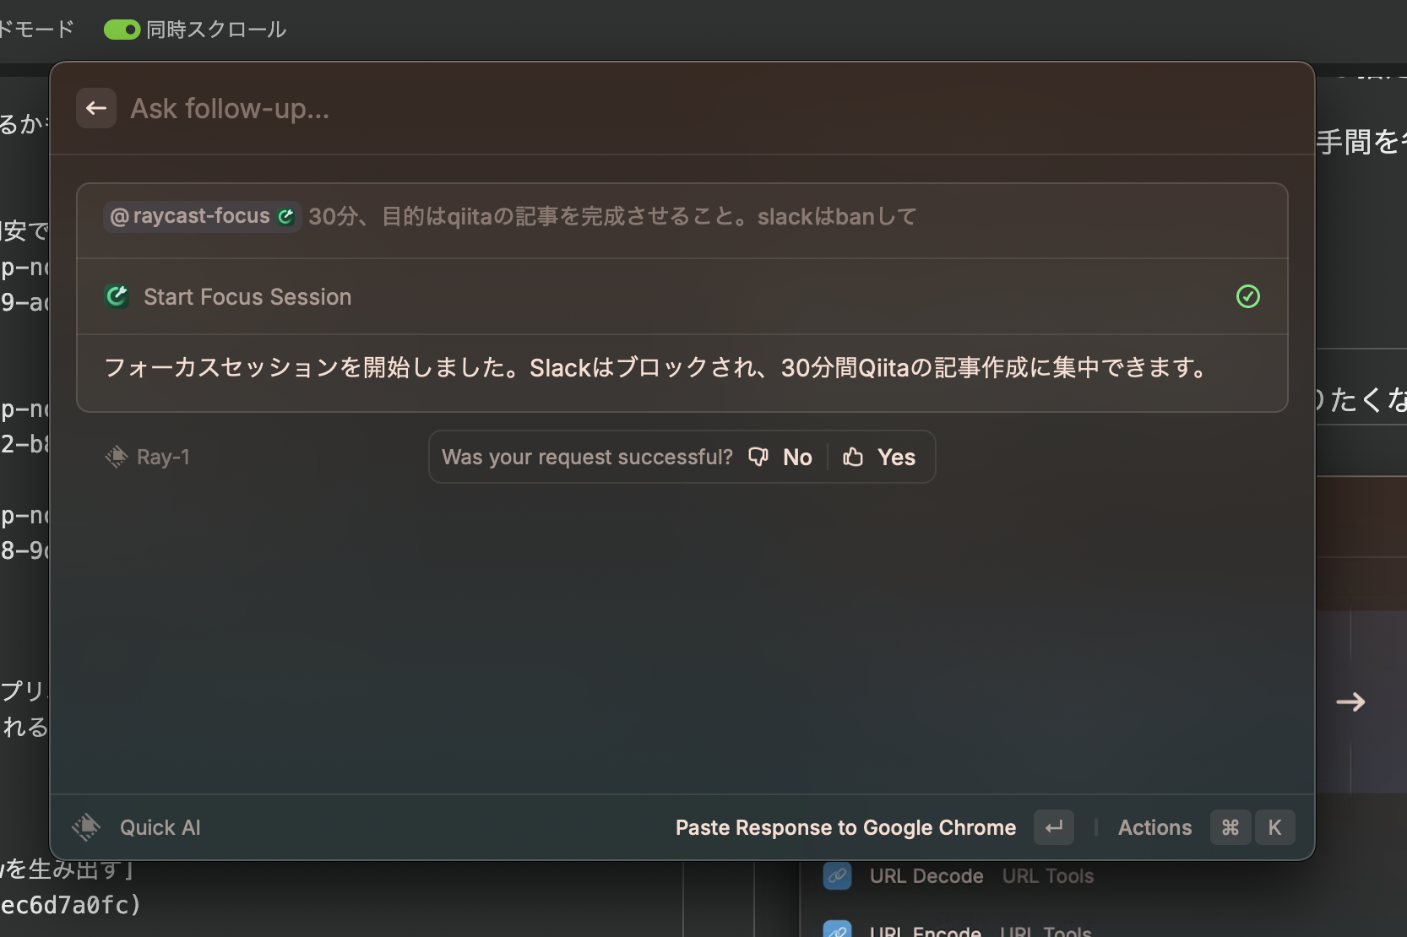Choose Paste Response to Google Chrome
The image size is (1407, 937).
[x=845, y=827]
